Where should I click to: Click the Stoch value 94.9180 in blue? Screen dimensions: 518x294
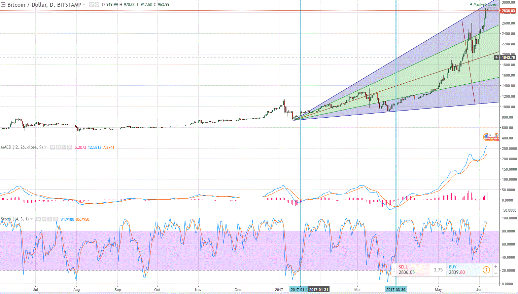coord(67,219)
